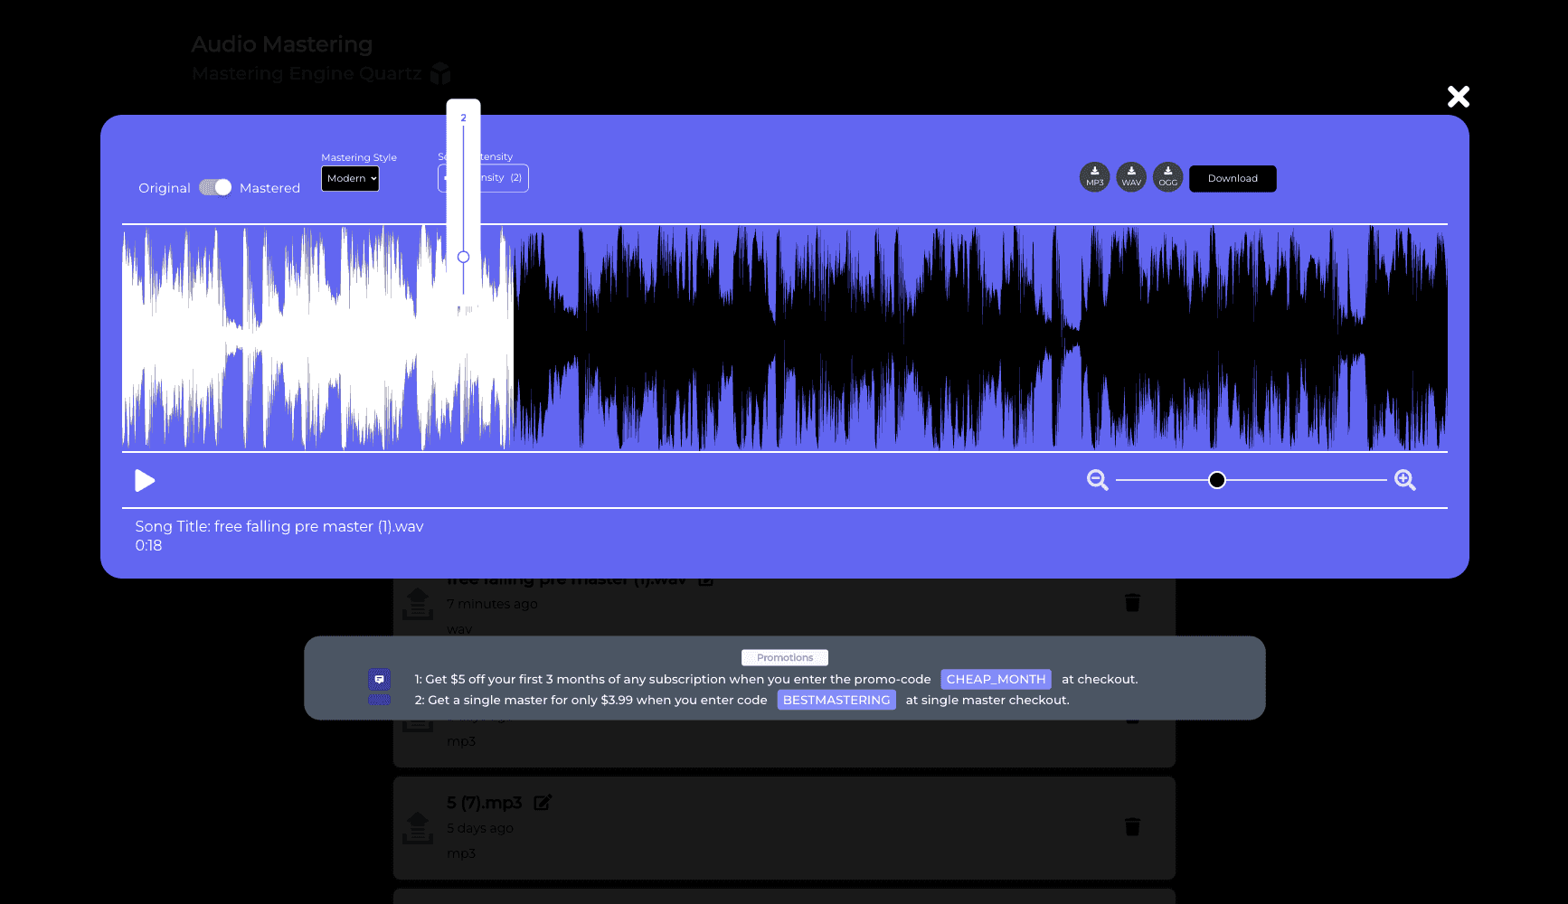The height and width of the screenshot is (904, 1568).
Task: Delete the free falling pre master track
Action: point(1132,602)
